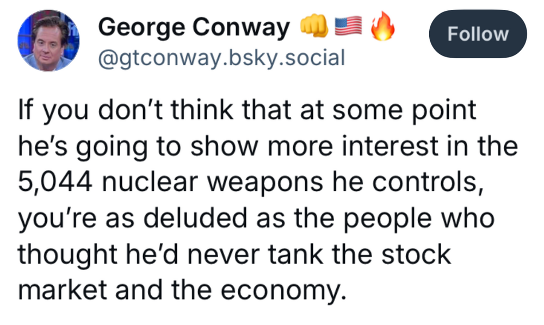The height and width of the screenshot is (325, 544).
Task: Click the Follow button
Action: [x=478, y=34]
